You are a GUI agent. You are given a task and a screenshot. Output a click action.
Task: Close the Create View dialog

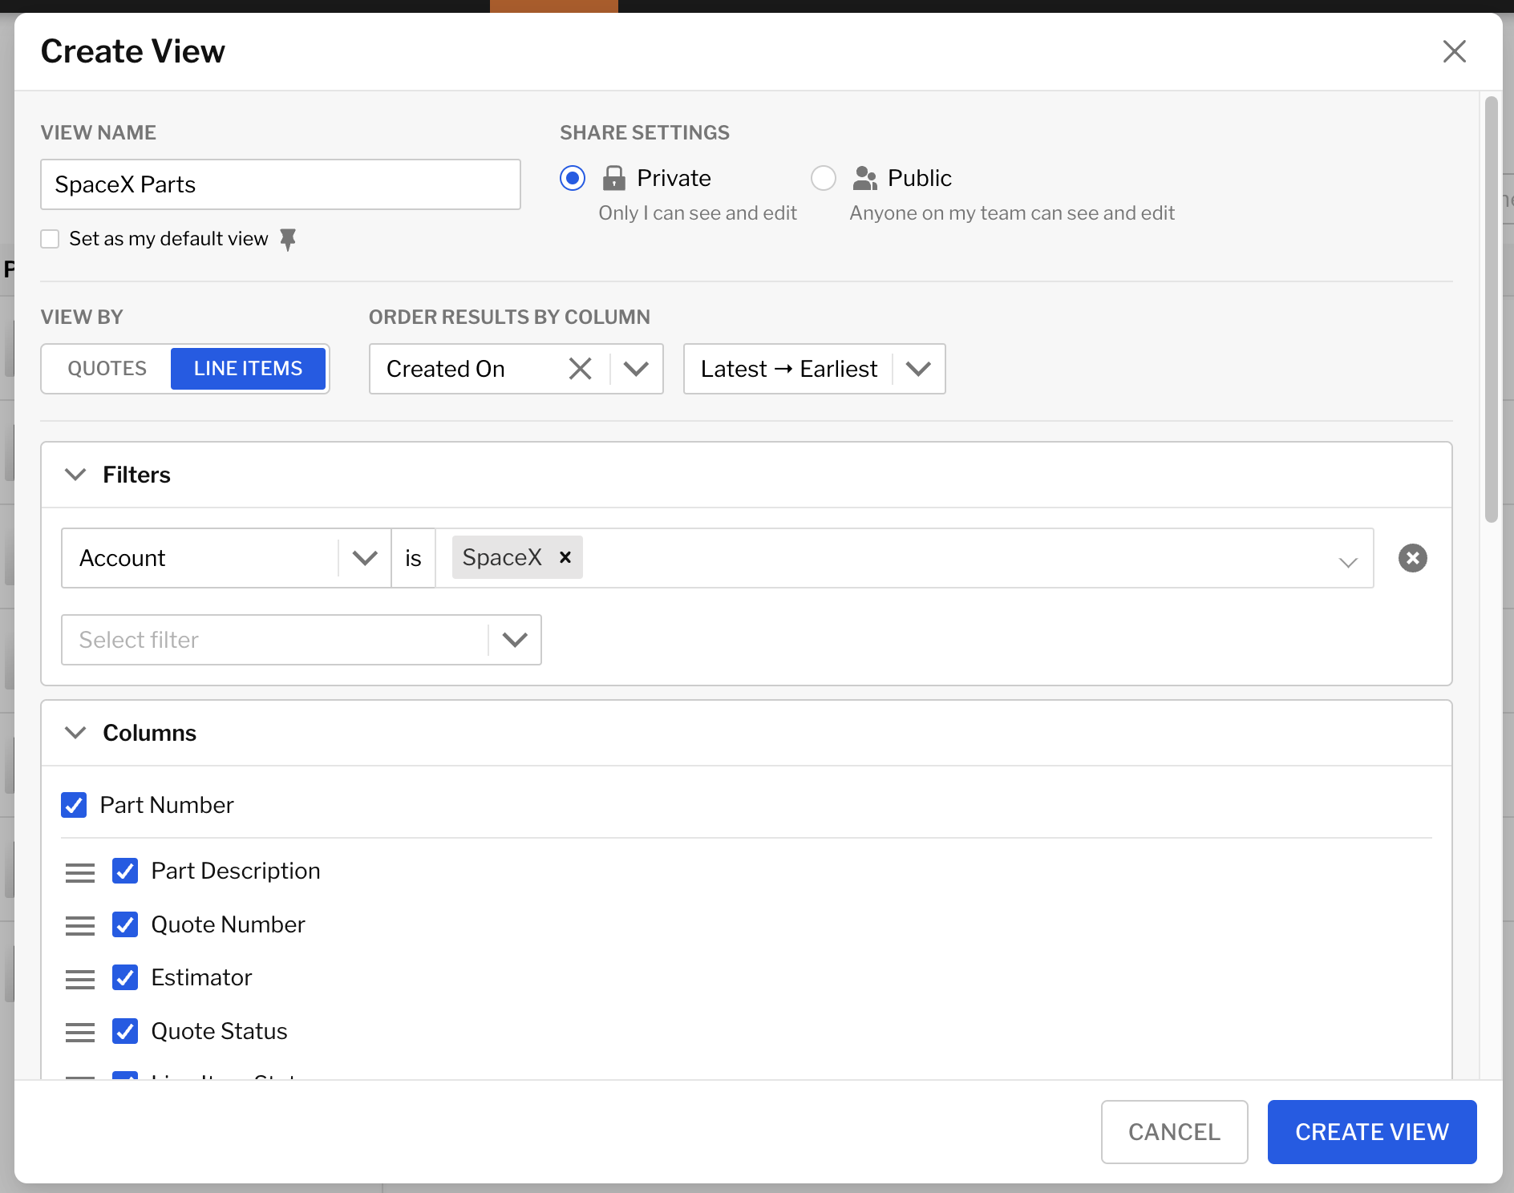(x=1454, y=51)
